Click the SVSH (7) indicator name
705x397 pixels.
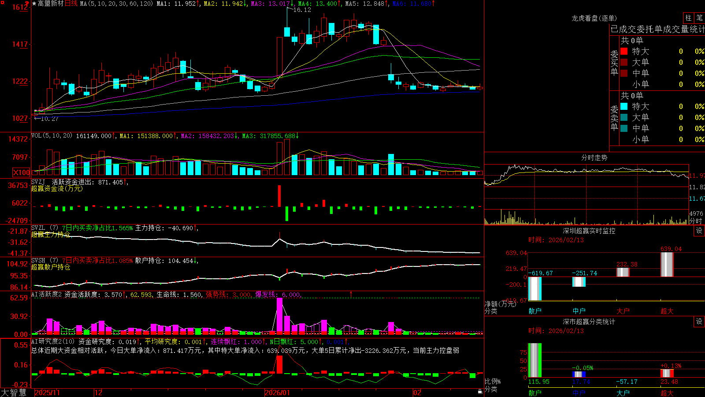45,261
